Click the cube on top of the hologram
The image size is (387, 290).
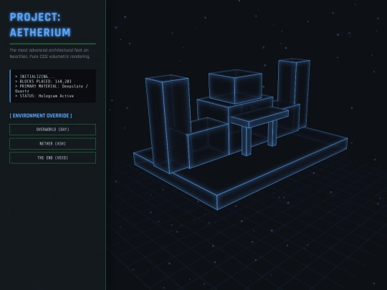235,87
